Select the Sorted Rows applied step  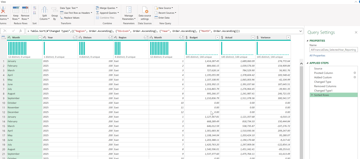point(333,95)
